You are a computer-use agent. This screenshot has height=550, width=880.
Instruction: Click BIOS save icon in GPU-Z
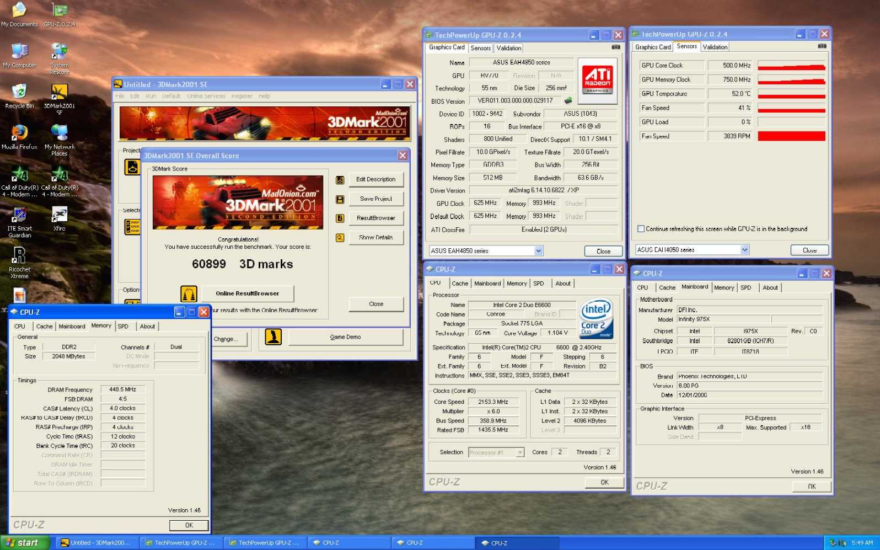(x=568, y=100)
